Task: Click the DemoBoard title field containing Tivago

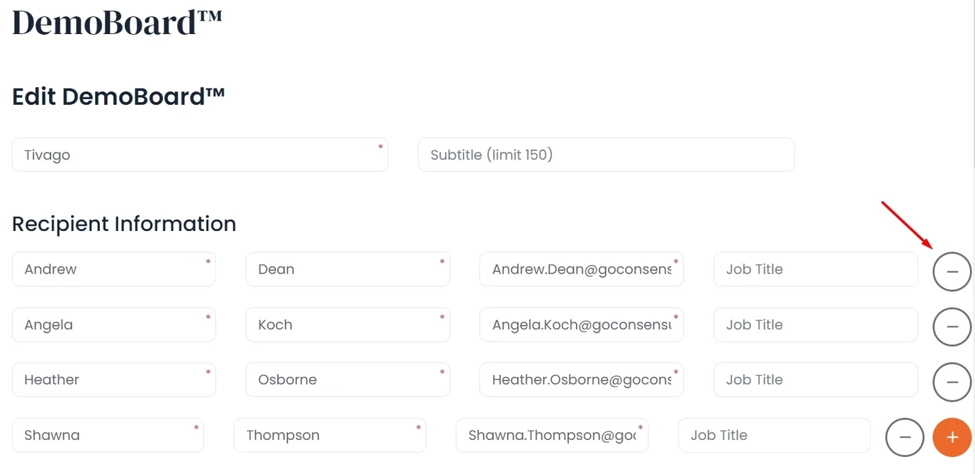Action: pos(199,154)
